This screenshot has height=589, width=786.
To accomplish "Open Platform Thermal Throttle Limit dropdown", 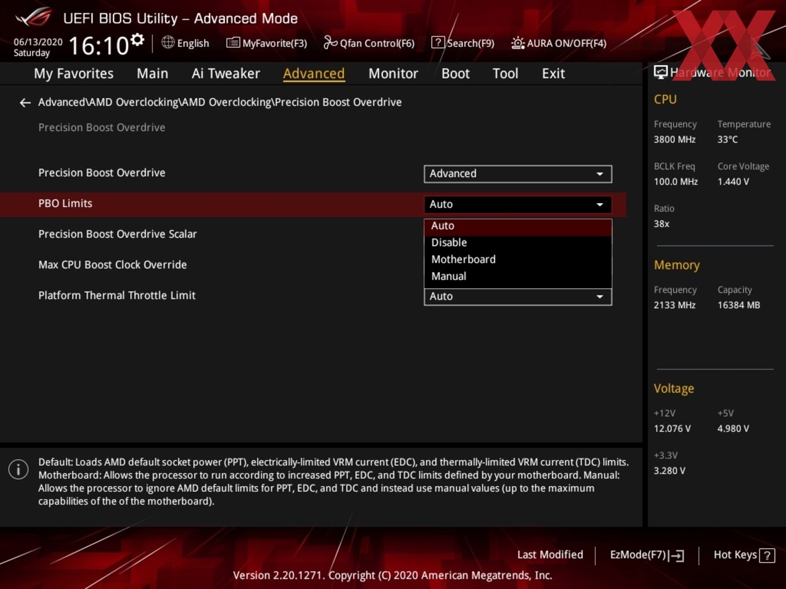I will click(x=518, y=297).
